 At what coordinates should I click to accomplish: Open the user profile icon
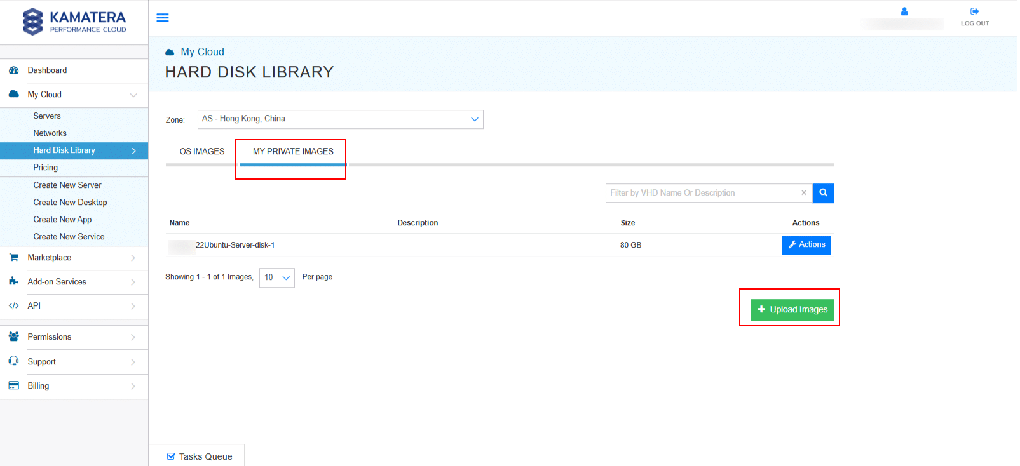pos(904,11)
